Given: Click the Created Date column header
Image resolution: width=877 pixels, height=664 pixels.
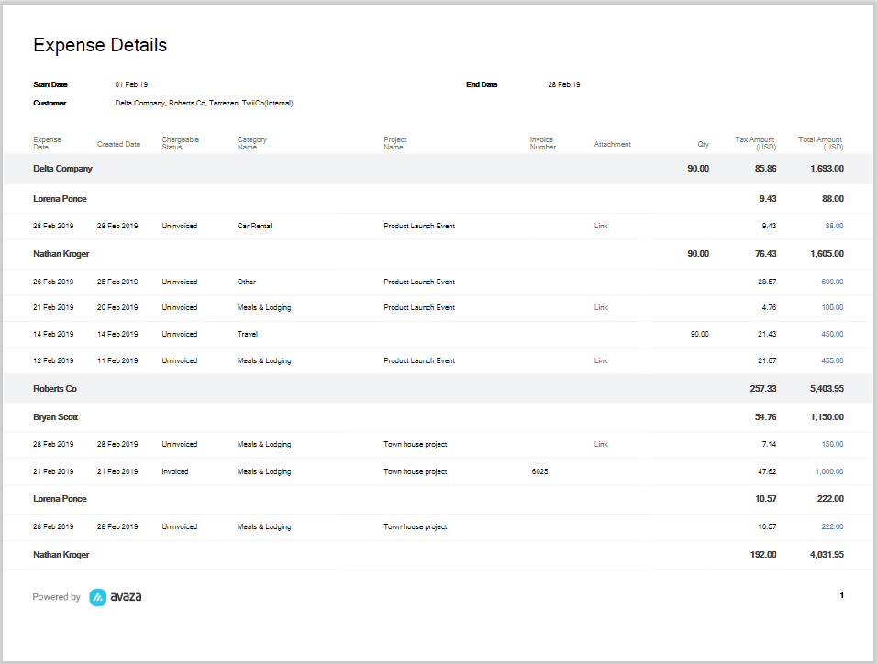Looking at the screenshot, I should click(118, 144).
